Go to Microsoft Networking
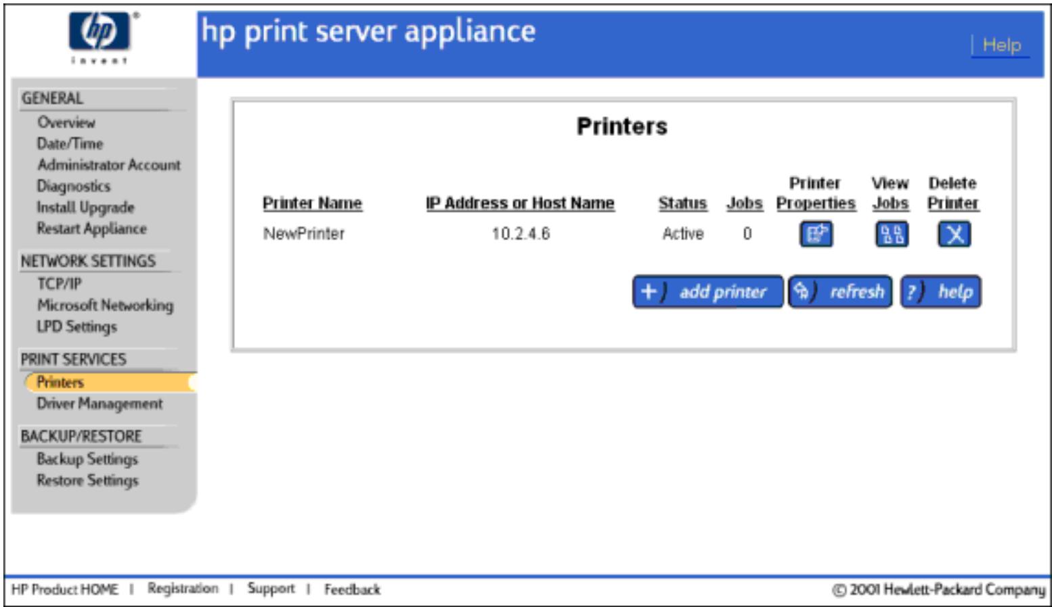The height and width of the screenshot is (607, 1052). 105,306
